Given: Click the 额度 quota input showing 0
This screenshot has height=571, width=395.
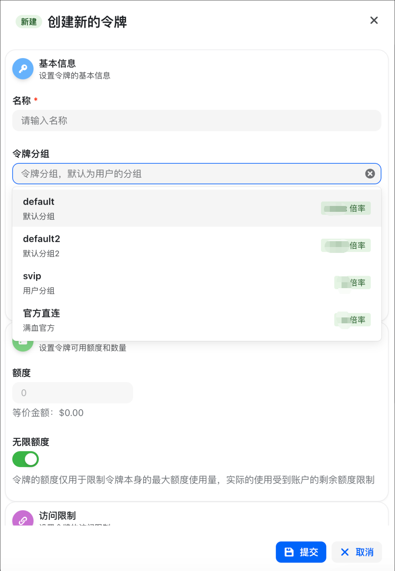Looking at the screenshot, I should [72, 393].
